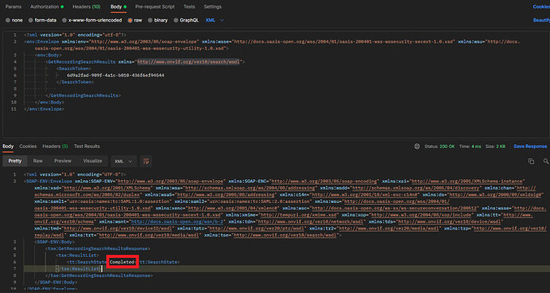Select the none body type
Image resolution: width=550 pixels, height=293 pixels.
click(14, 21)
